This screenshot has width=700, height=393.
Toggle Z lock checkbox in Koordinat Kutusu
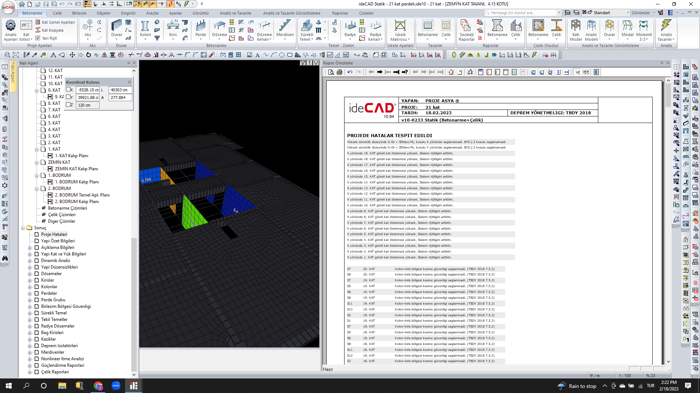click(68, 105)
